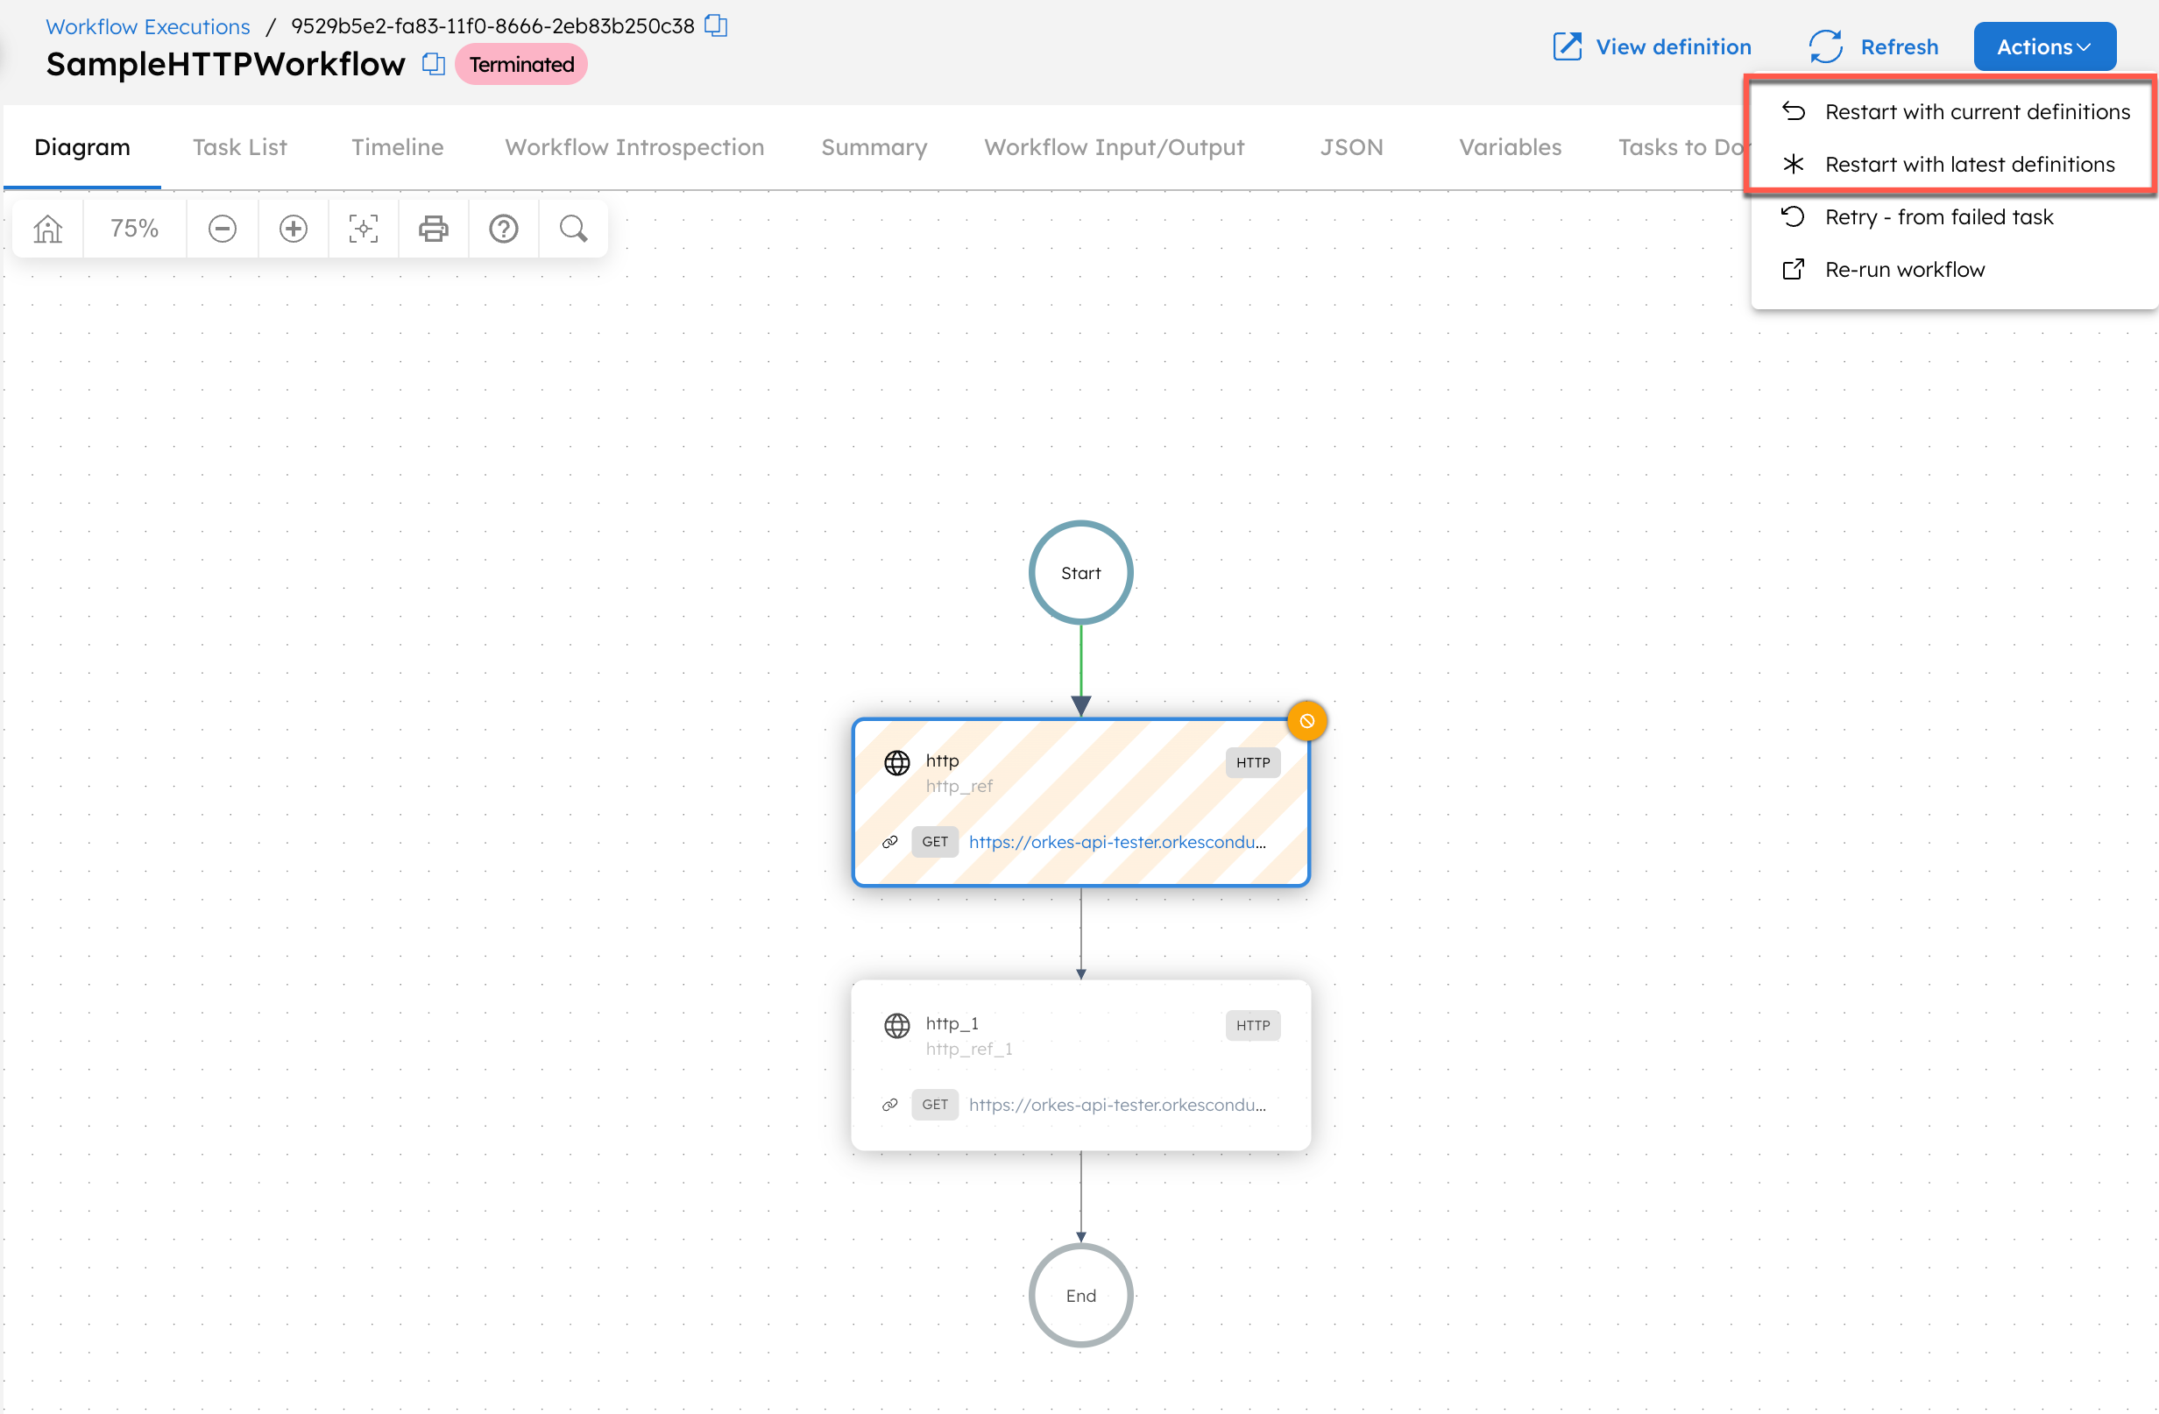Zoom in on the workflow diagram
Viewport: 2159px width, 1414px height.
point(292,229)
